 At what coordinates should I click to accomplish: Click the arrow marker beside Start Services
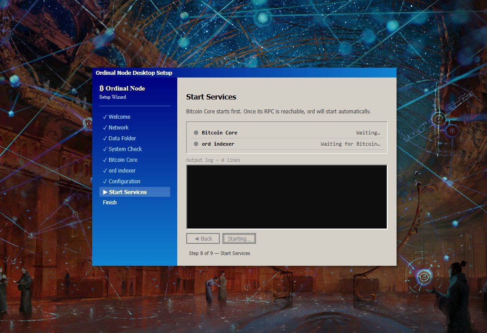tap(105, 192)
